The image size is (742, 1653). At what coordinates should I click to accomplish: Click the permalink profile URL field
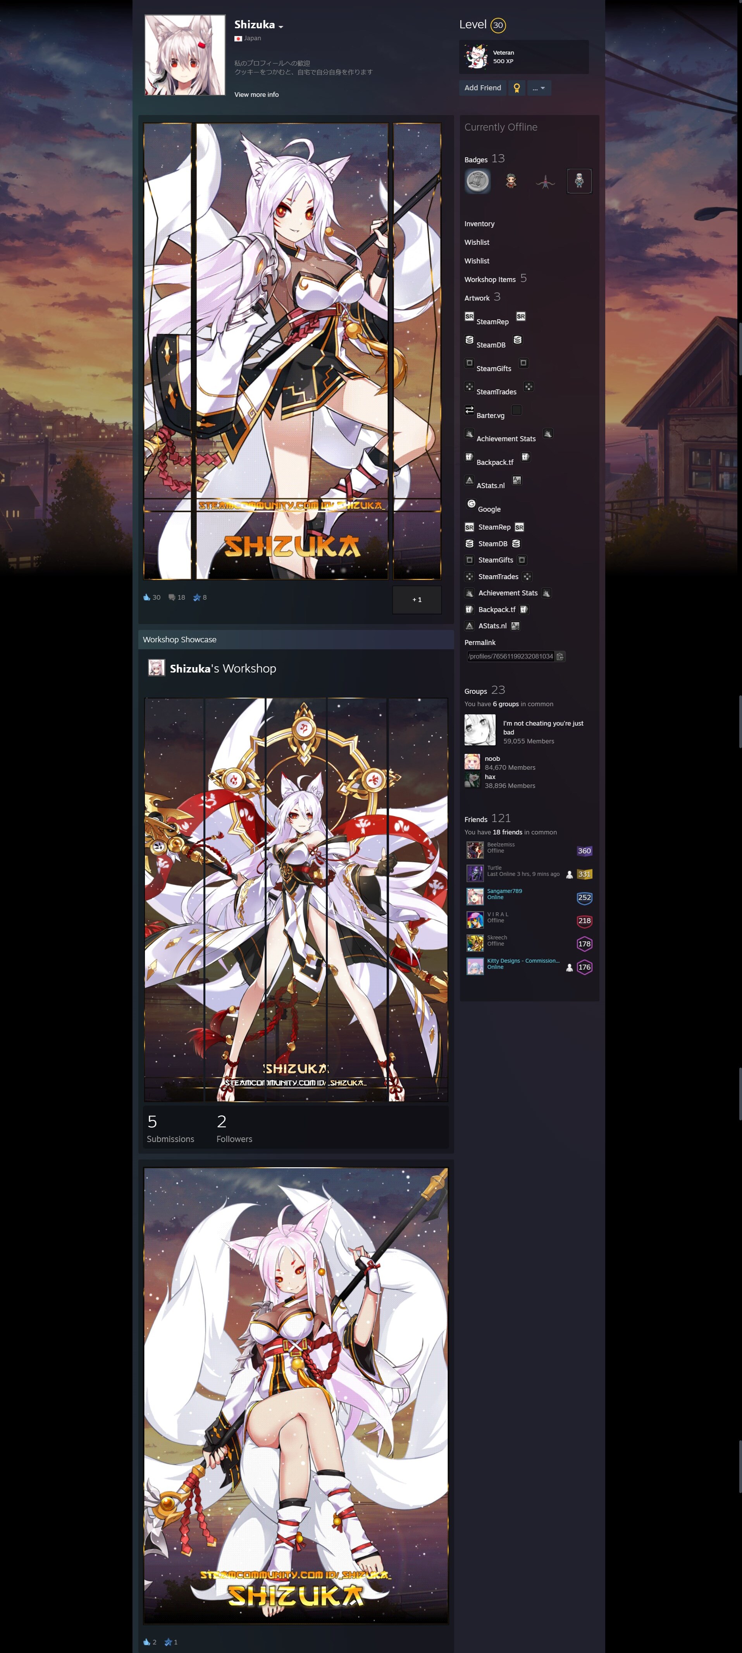pyautogui.click(x=510, y=657)
